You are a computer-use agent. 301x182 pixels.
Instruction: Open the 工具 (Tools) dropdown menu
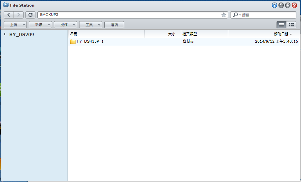pyautogui.click(x=91, y=25)
